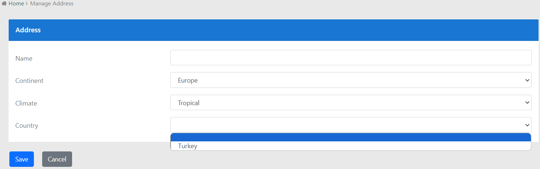Viewport: 540px width, 169px height.
Task: Select Turkey from the Country list
Action: (x=188, y=146)
